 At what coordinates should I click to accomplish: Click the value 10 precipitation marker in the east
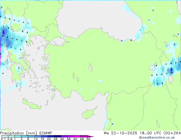(172, 73)
